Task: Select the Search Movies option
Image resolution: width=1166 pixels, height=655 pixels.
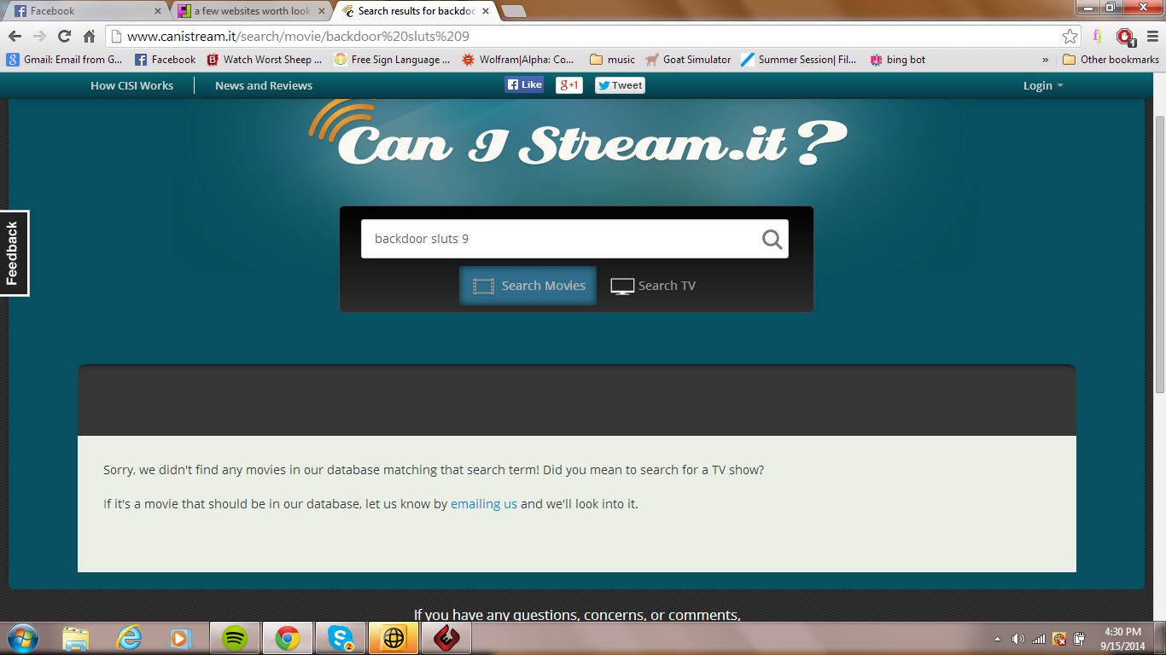Action: [528, 286]
